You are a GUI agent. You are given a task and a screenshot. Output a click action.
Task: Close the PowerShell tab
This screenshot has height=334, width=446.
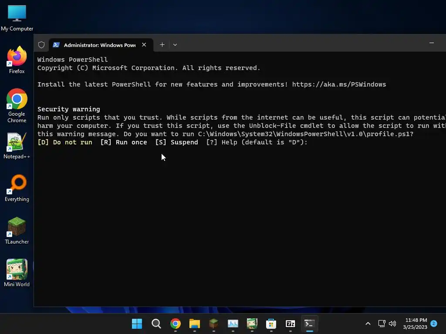point(144,45)
